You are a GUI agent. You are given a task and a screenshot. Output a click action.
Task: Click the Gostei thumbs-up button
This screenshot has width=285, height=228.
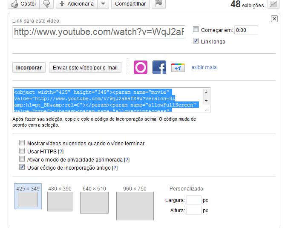23,4
